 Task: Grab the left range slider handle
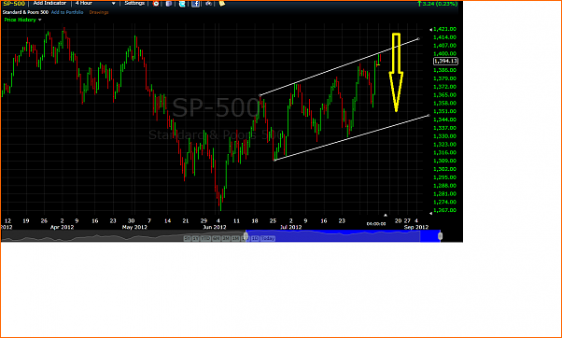pos(246,236)
